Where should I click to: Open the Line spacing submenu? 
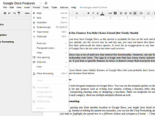(x=43, y=57)
